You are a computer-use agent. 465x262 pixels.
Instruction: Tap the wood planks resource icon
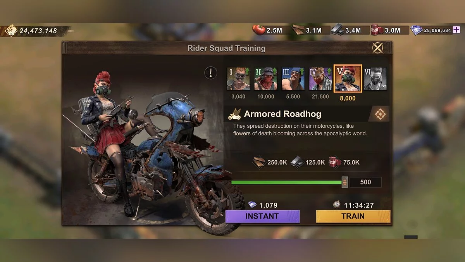point(298,30)
